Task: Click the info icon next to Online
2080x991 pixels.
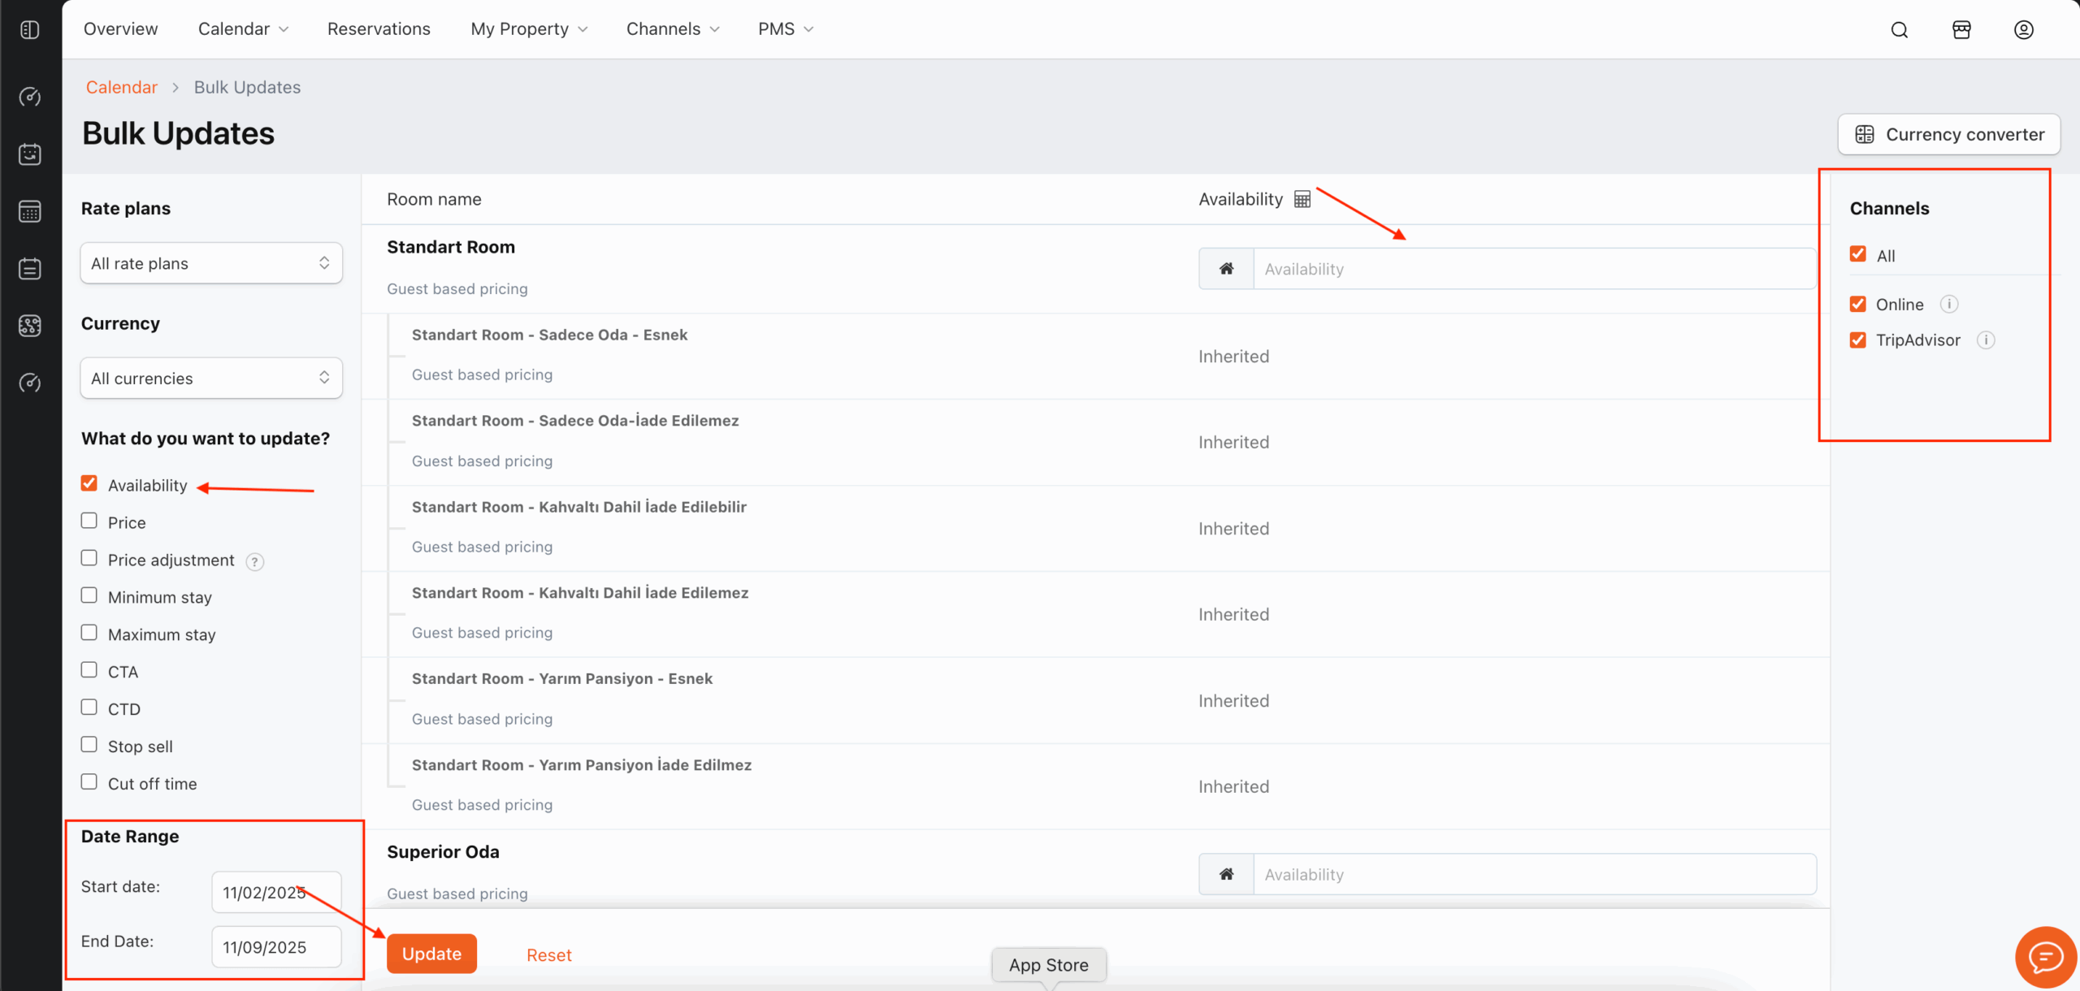Action: (1948, 305)
